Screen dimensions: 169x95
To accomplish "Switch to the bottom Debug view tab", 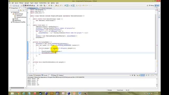I will click(x=54, y=75).
